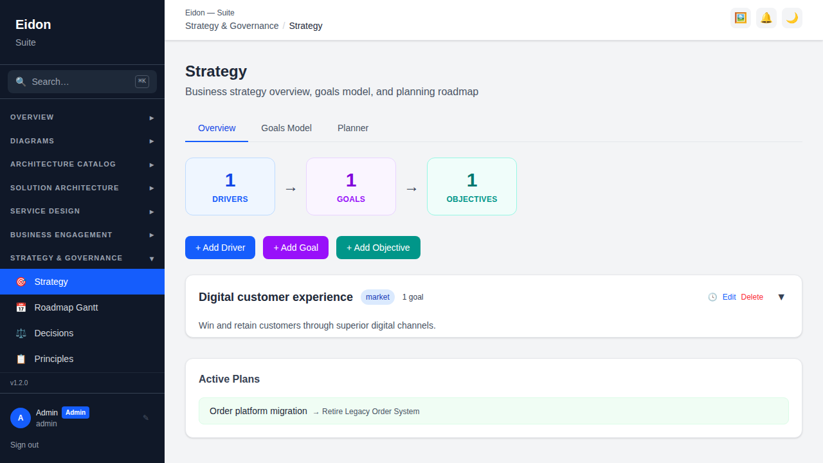Expand the Service Design section
The height and width of the screenshot is (463, 823).
(82, 212)
